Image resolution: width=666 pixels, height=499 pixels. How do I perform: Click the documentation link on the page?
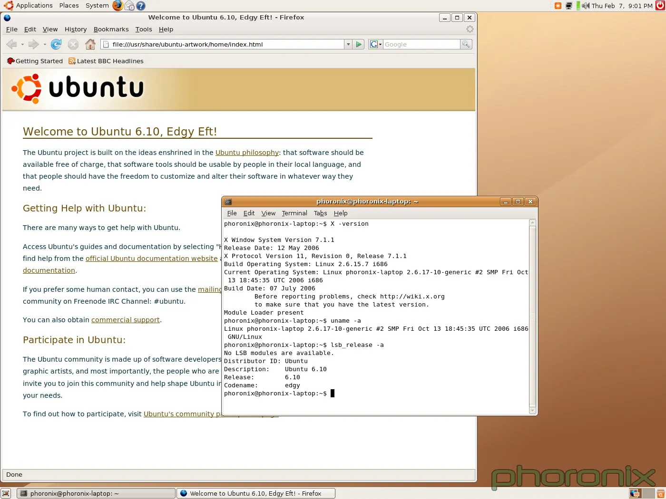[x=49, y=270]
